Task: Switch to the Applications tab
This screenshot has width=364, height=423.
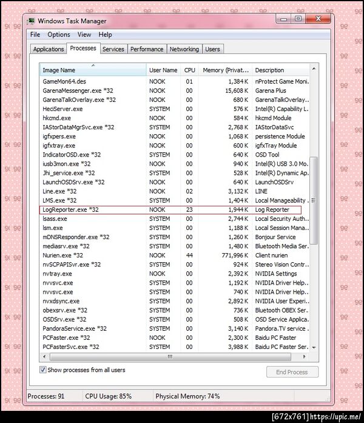Action: click(x=49, y=49)
